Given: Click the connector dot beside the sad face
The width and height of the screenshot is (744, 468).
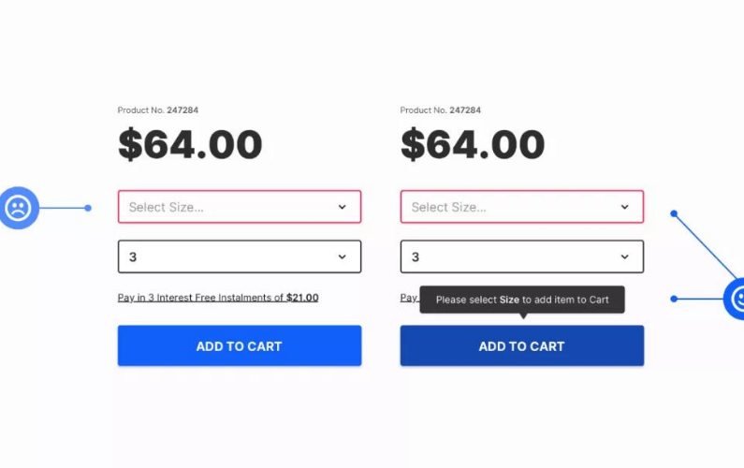Looking at the screenshot, I should pos(88,208).
